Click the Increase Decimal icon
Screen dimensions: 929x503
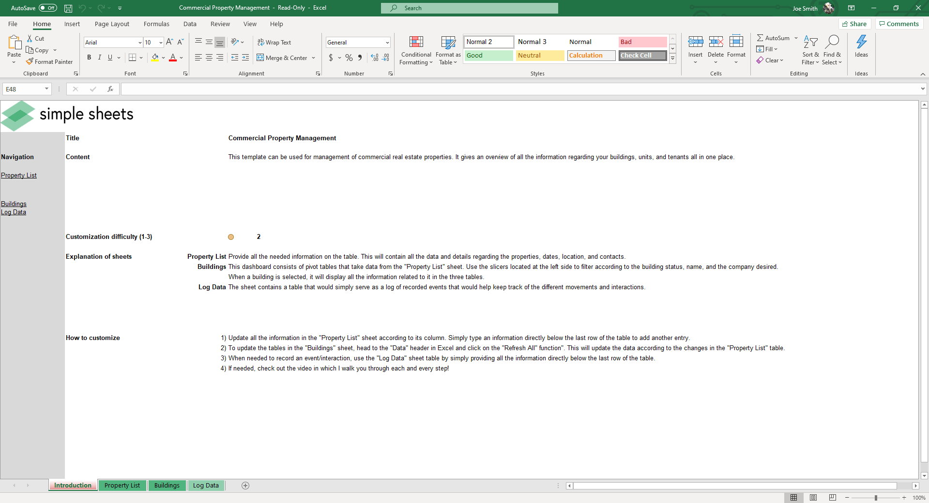pyautogui.click(x=374, y=58)
